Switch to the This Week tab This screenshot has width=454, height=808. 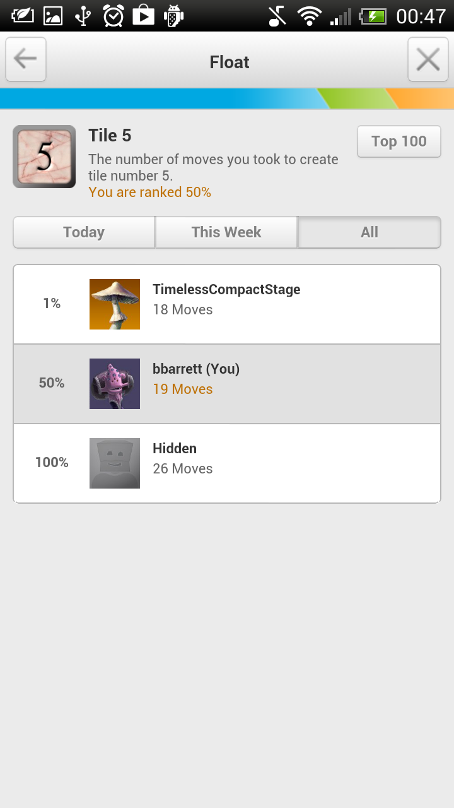[x=226, y=232]
